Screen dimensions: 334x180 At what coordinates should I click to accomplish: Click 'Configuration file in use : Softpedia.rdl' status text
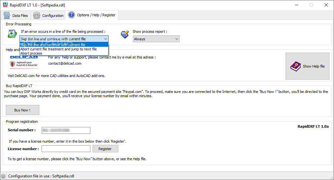click(41, 176)
